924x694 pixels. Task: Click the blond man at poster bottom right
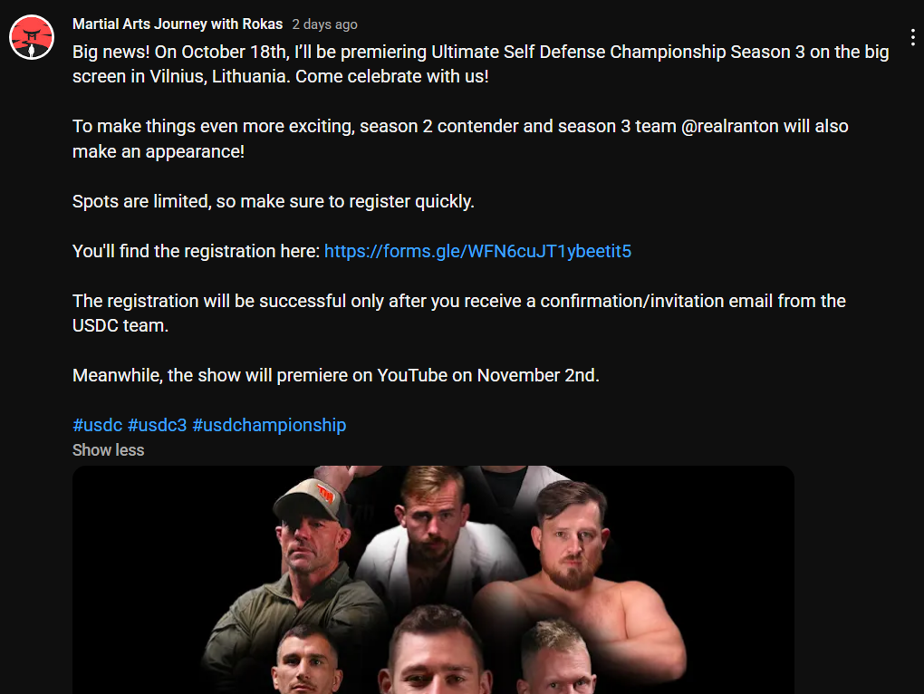click(x=557, y=657)
